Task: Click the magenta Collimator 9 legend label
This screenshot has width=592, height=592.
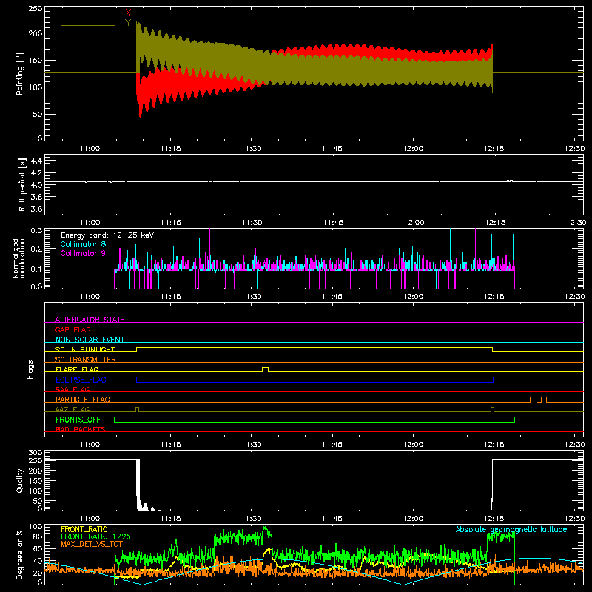Action: click(x=83, y=253)
